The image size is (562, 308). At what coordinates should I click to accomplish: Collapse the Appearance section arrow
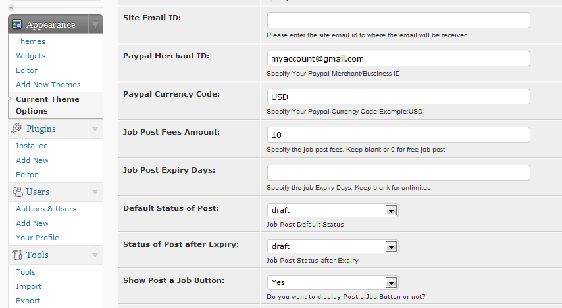[x=95, y=25]
